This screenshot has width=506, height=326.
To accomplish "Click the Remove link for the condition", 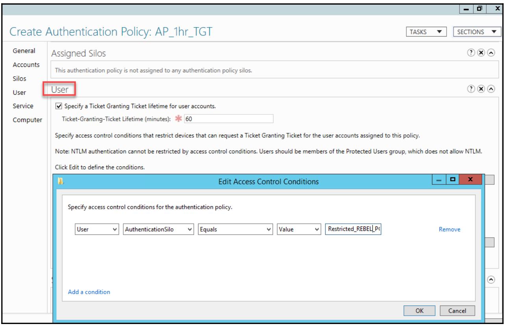I will click(x=449, y=230).
